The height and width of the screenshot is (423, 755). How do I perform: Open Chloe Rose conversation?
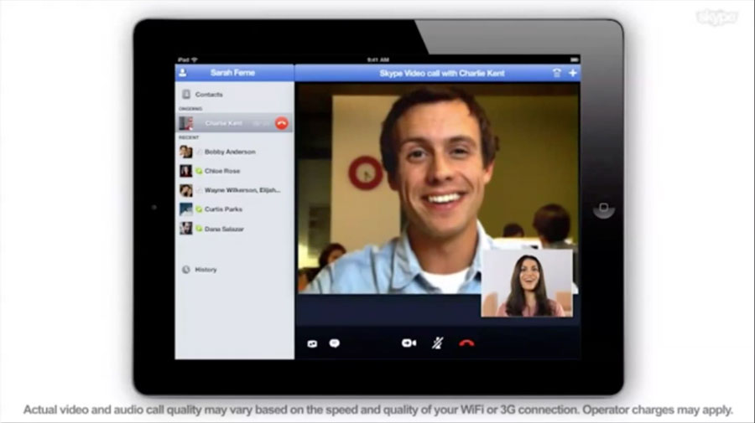(235, 171)
